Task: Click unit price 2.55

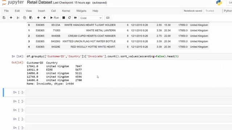Action: 159,25
